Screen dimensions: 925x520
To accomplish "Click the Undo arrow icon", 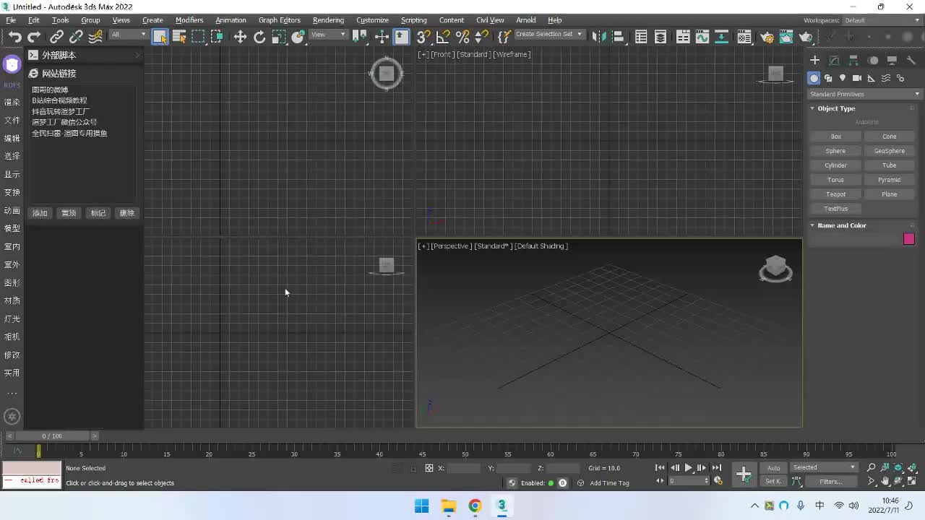I will pos(15,37).
